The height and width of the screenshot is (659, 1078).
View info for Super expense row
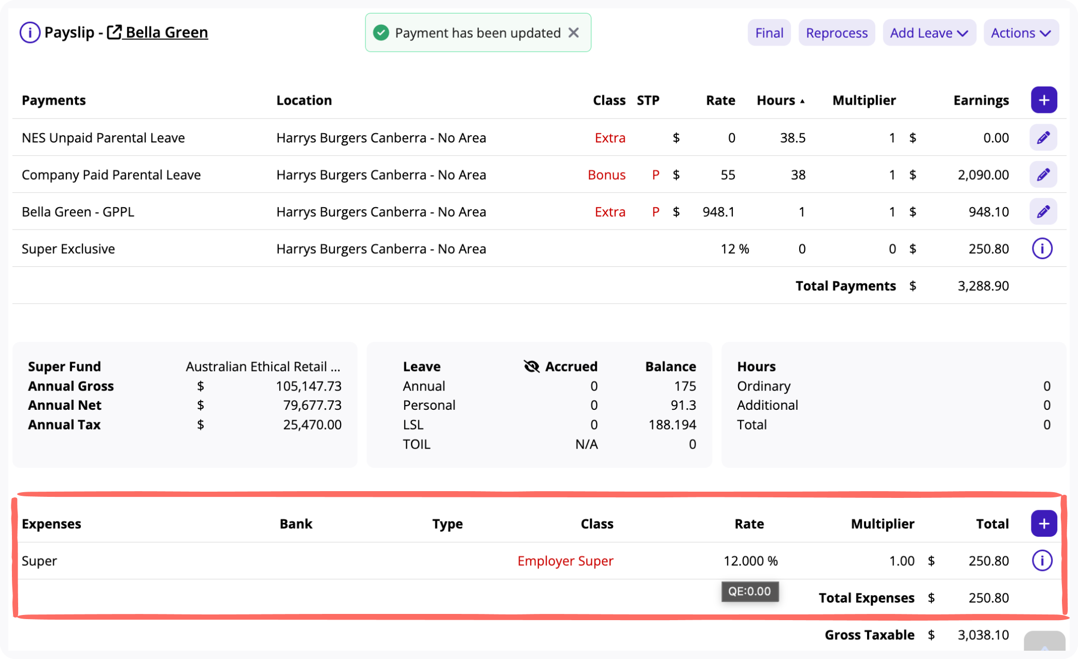click(1042, 561)
